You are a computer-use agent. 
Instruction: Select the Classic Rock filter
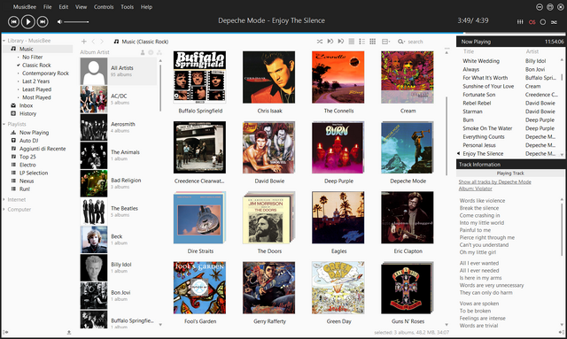pos(36,65)
